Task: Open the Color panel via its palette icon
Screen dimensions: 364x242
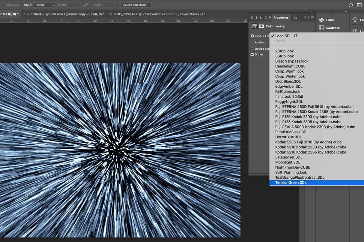Action: [322, 20]
